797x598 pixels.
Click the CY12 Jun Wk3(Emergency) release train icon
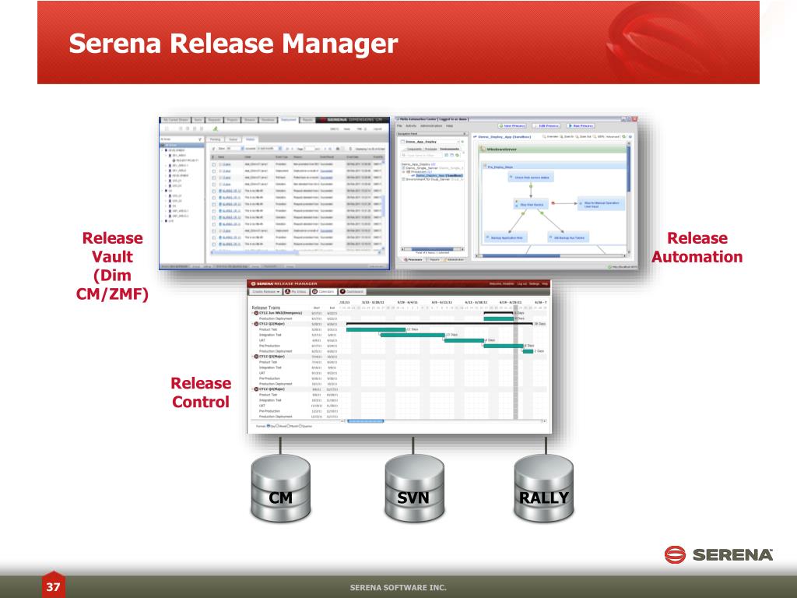coord(256,313)
